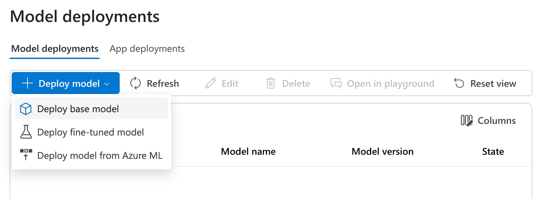Click the Azure ML upload icon
The width and height of the screenshot is (542, 199).
(26, 155)
